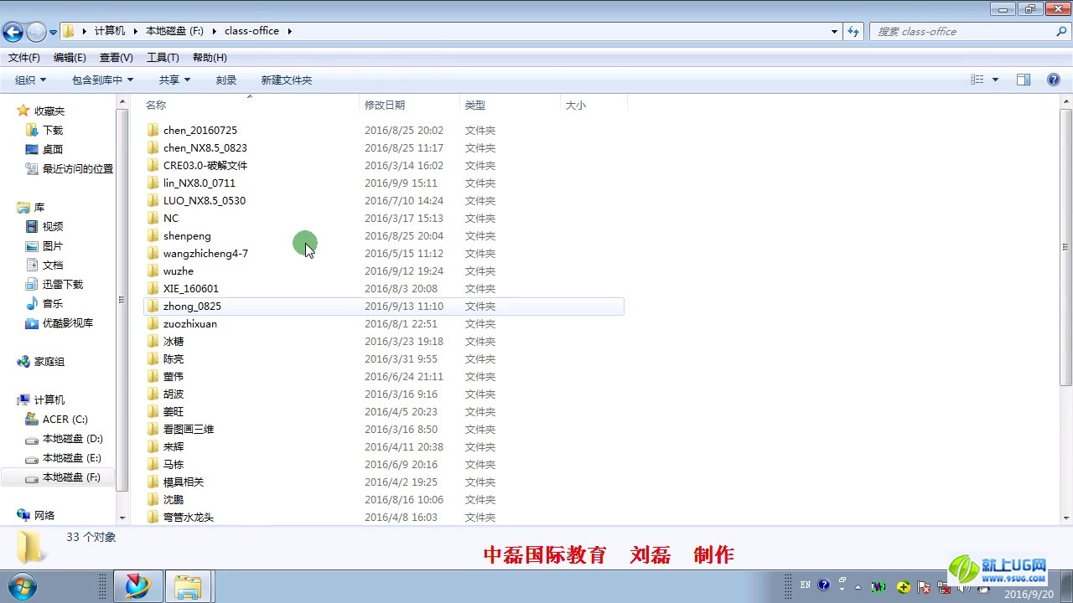Go forward with the Forward arrow button
The image size is (1073, 603).
pyautogui.click(x=36, y=32)
